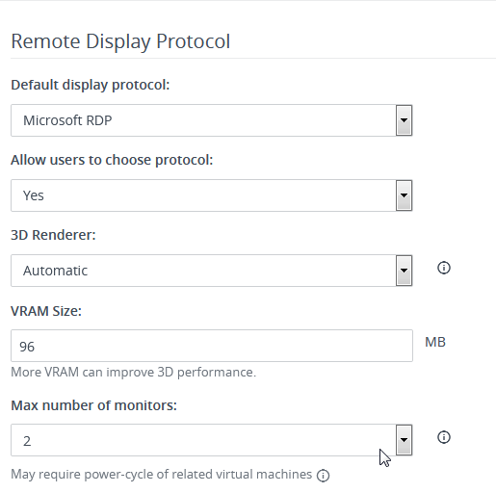Screen dimensions: 496x493
Task: Click the Default display protocol label
Action: pos(91,85)
